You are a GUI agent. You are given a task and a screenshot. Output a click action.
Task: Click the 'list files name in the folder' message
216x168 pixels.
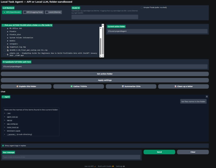pyautogui.click(x=193, y=101)
